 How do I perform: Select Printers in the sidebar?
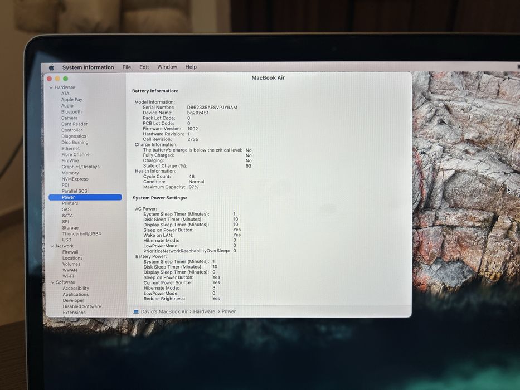(70, 203)
